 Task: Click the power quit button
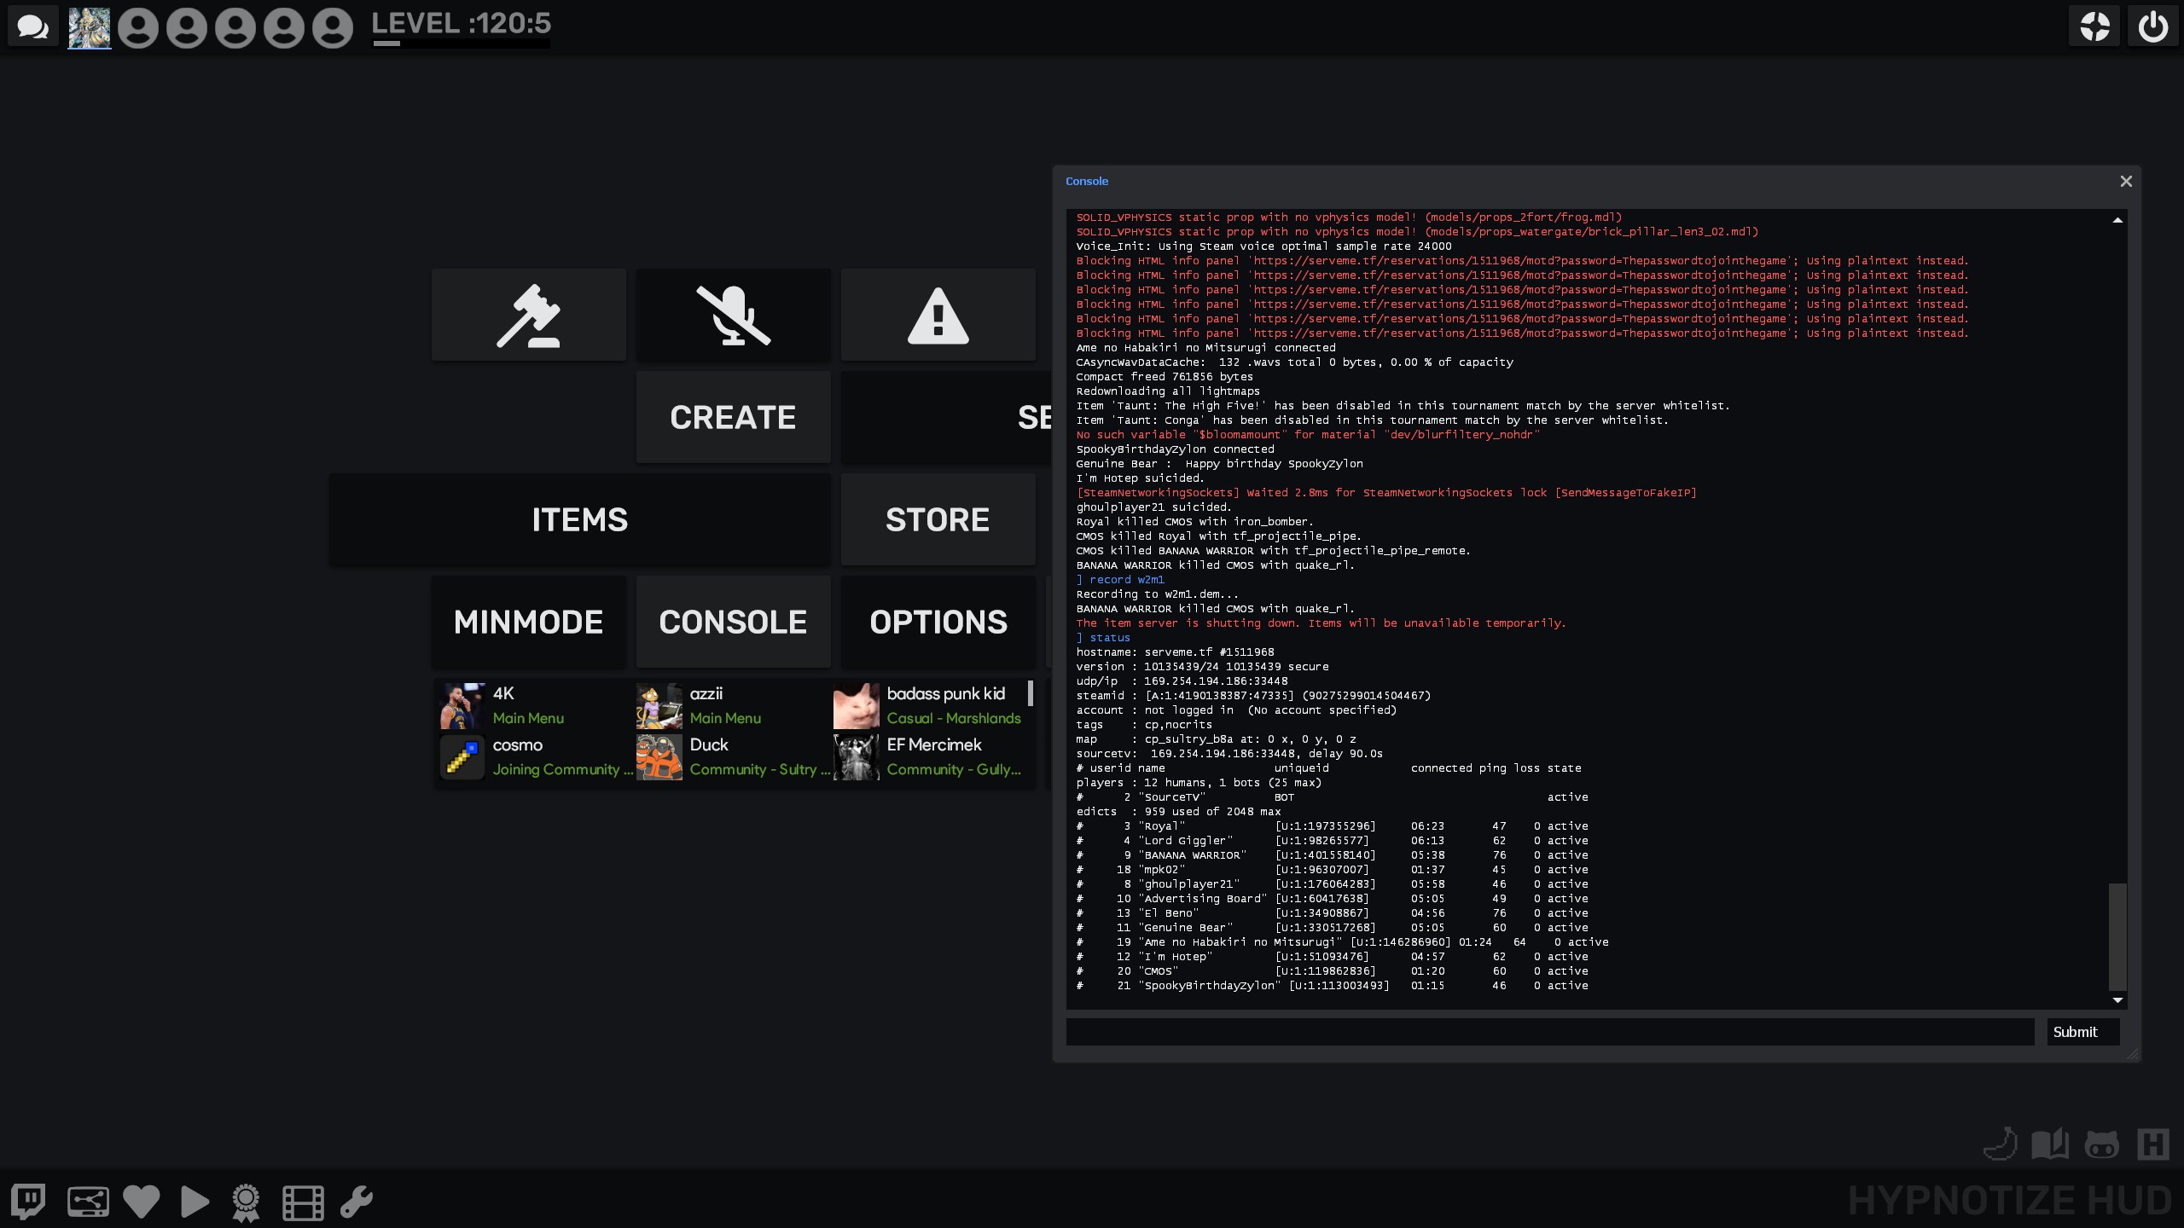(2152, 26)
